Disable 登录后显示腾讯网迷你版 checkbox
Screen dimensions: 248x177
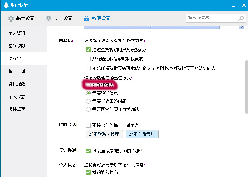(89, 151)
